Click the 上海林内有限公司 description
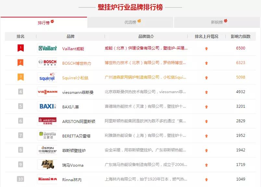The image size is (261, 187). [x=146, y=179]
